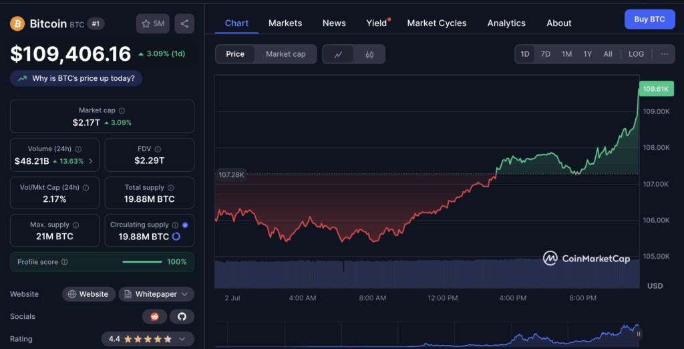Set chart range to 1D
Viewport: 684px width, 349px height.
[x=525, y=54]
